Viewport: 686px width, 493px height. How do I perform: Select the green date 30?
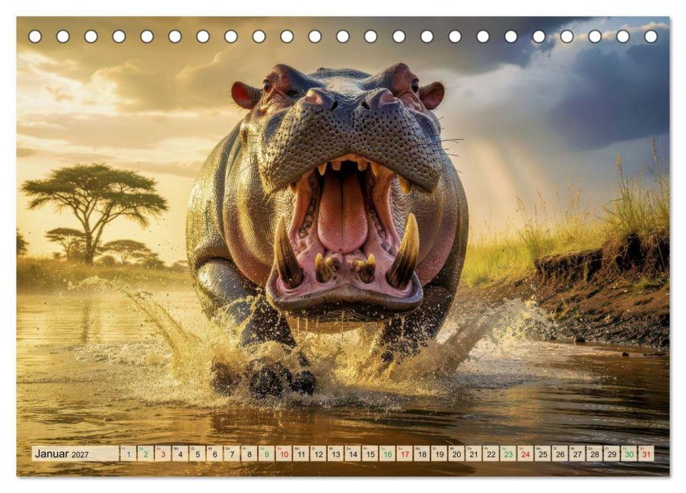[x=630, y=453]
